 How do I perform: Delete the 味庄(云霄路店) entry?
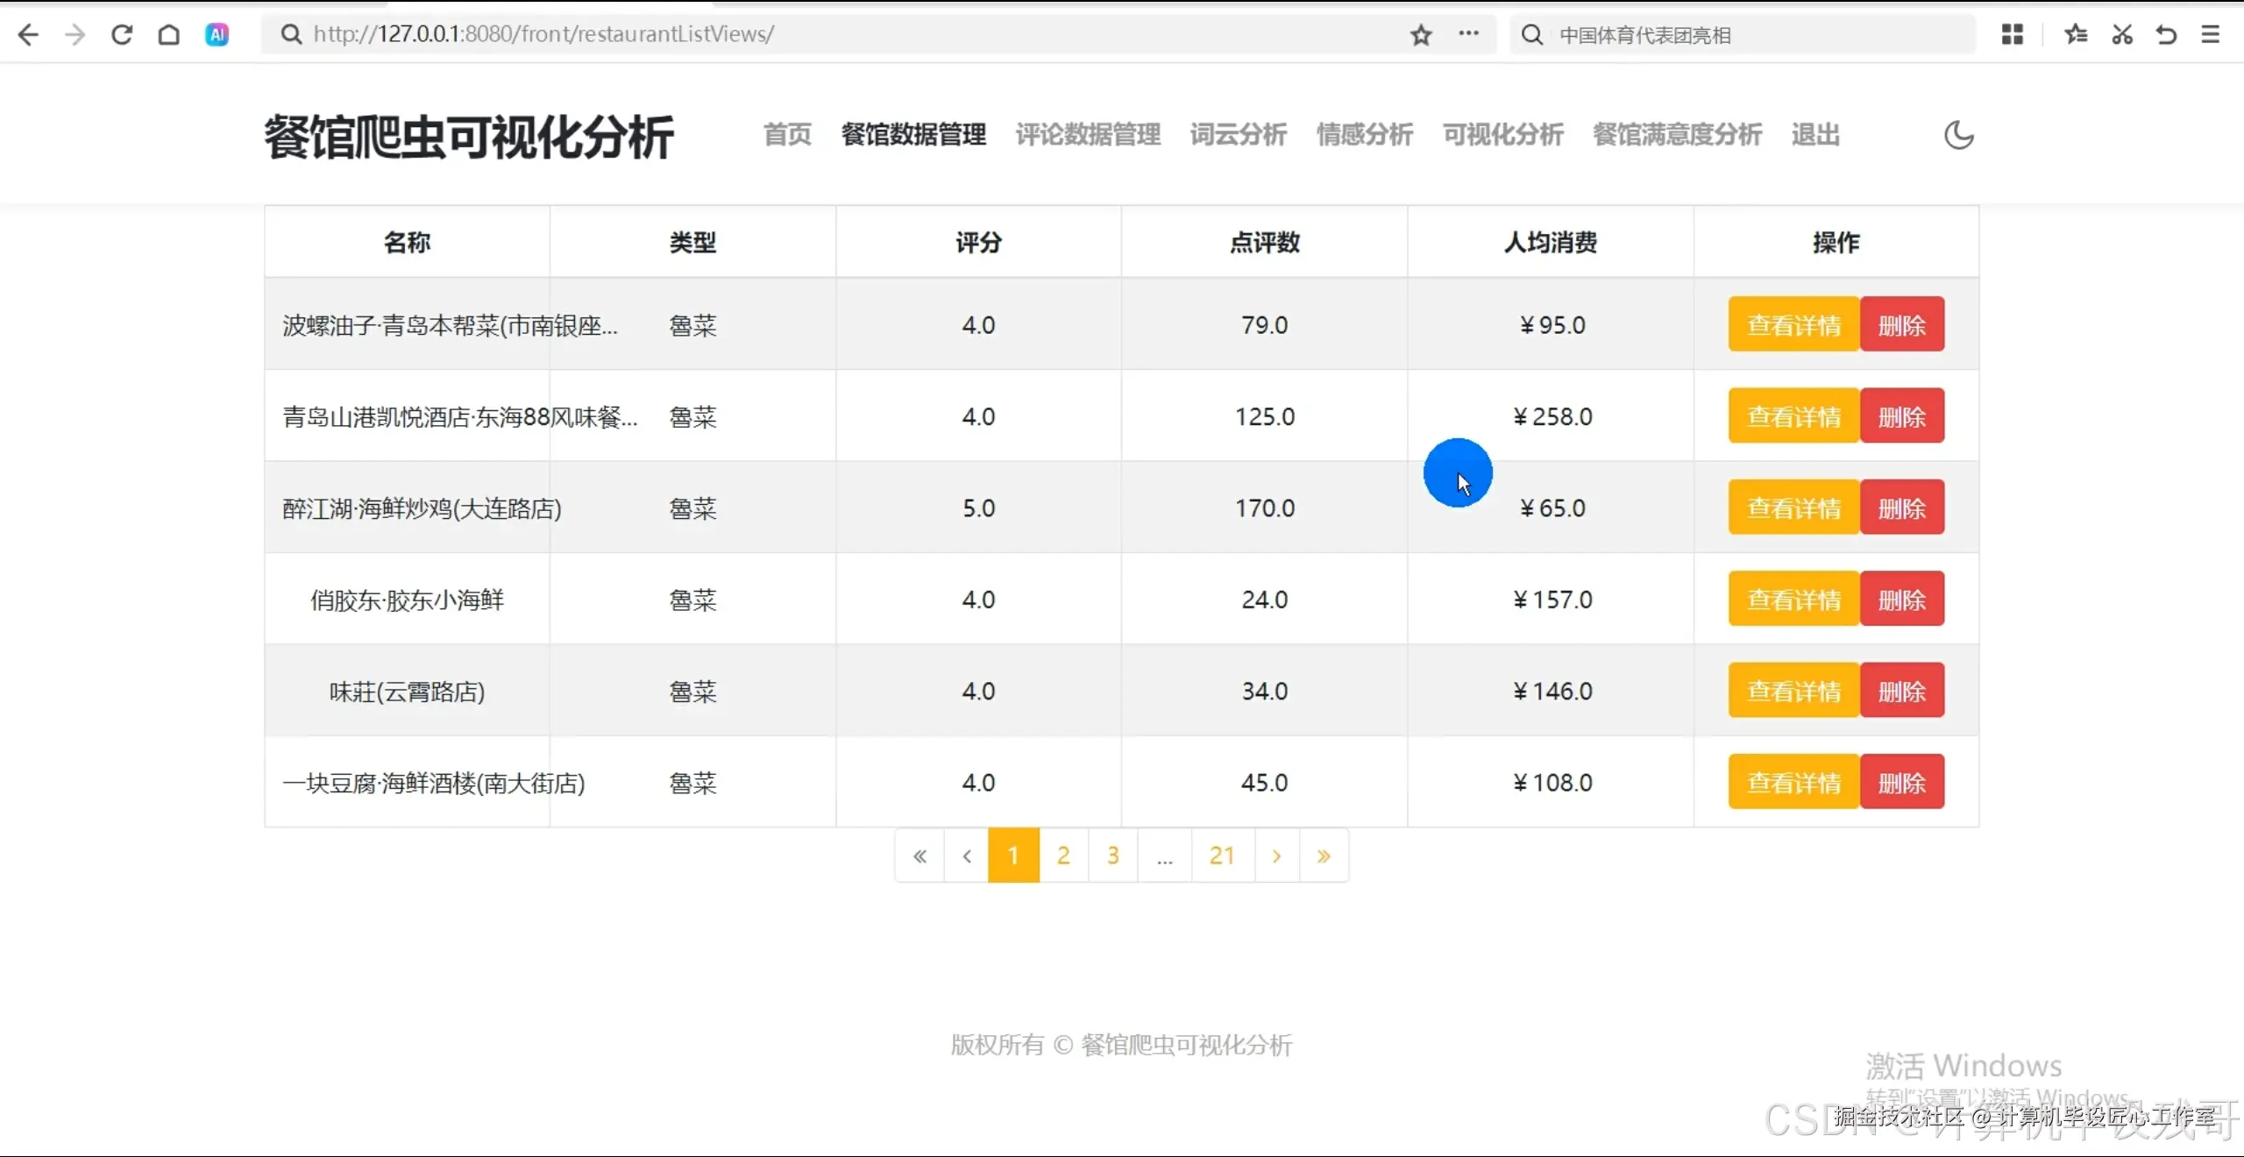tap(1903, 690)
